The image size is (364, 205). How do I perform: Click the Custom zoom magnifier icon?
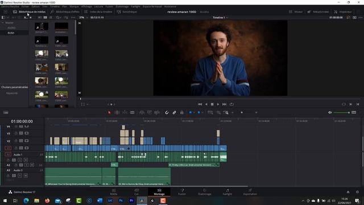click(x=226, y=113)
